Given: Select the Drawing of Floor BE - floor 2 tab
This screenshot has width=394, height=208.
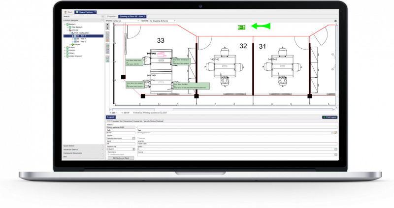Looking at the screenshot, I should [x=132, y=17].
